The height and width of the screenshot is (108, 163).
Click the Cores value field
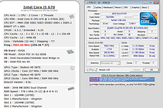pos(136,63)
